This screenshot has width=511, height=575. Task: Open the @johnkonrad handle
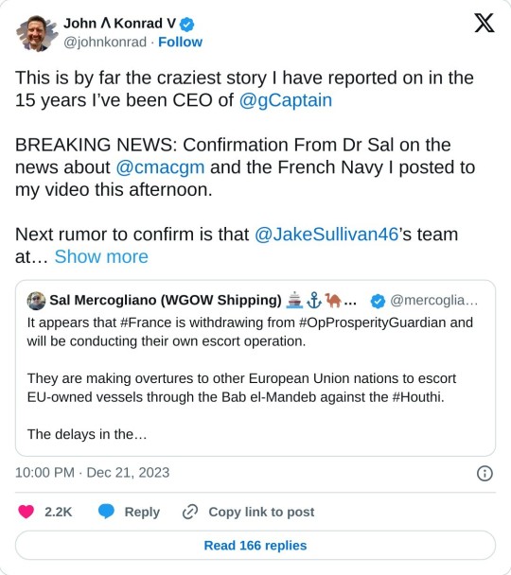pos(105,43)
